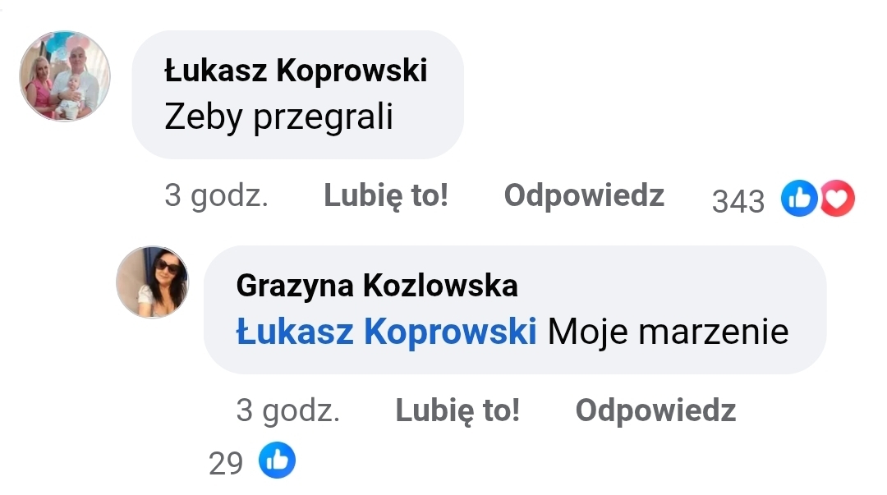
Task: Like the "Zeby przegrali" comment via Lubię to!
Action: [386, 196]
